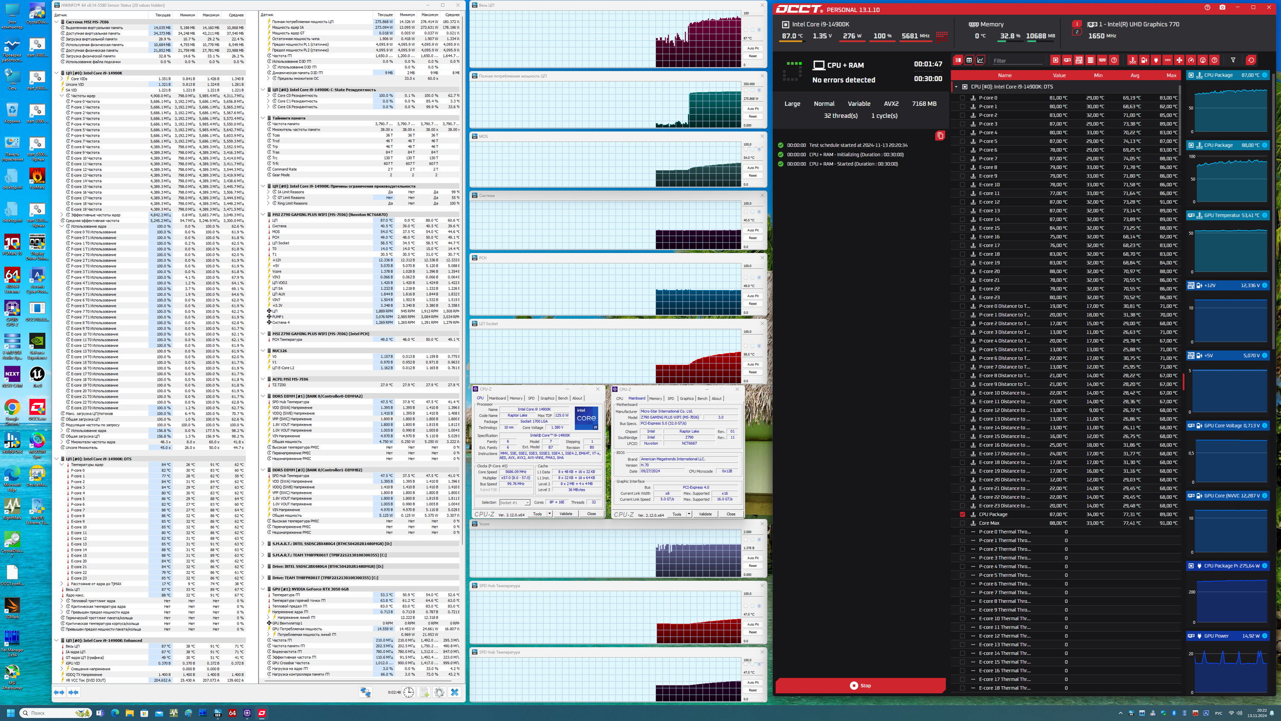Check the P-core 3 row checkbox in OCCT
Viewport: 1281px width, 721px height.
click(962, 124)
